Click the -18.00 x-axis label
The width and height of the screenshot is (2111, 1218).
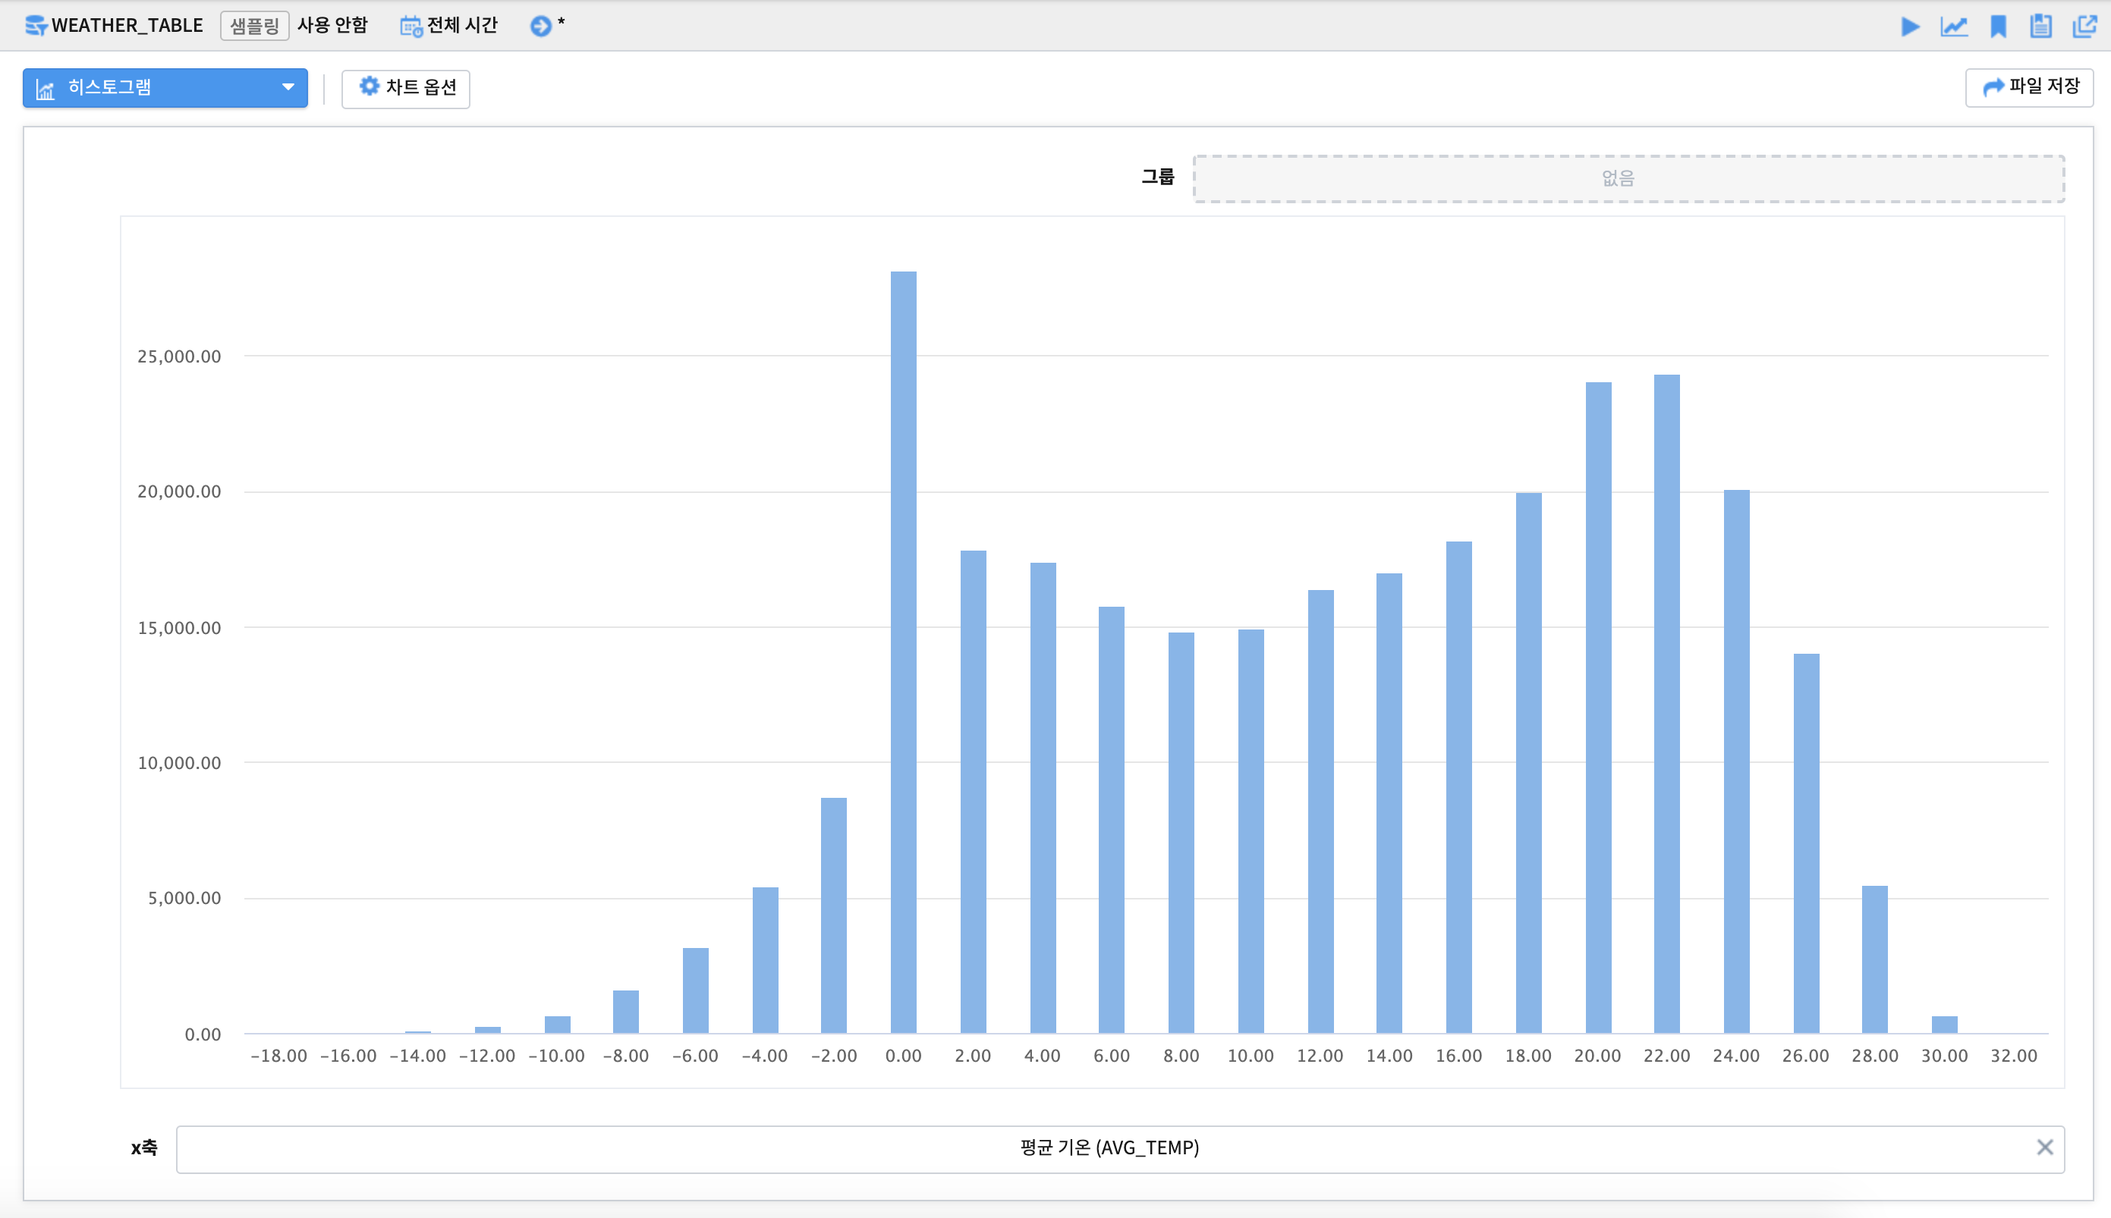[x=279, y=1056]
